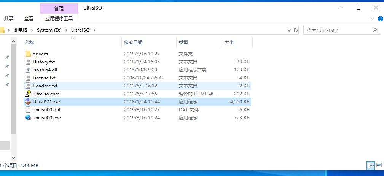Click the refresh button beside address bar
The width and height of the screenshot is (384, 176).
296,30
